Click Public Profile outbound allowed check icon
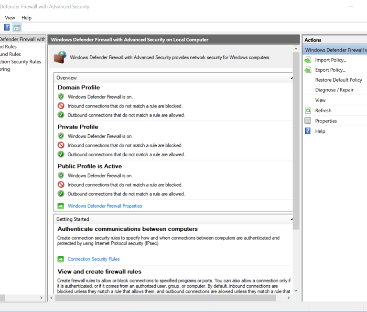Screen dimensions: 367x312 [61, 194]
